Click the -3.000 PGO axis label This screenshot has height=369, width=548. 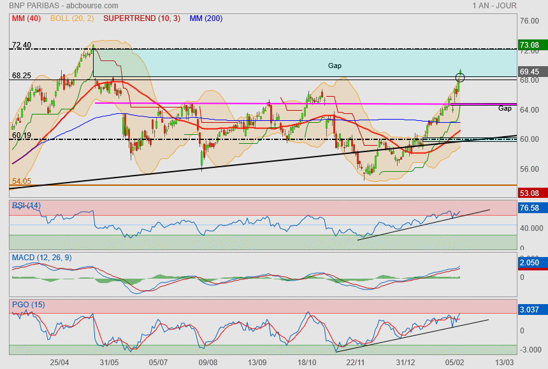(x=531, y=350)
